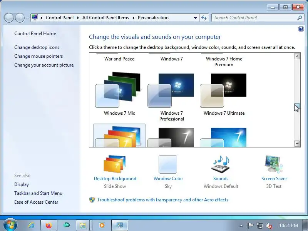Open Change mouse pointers link
Image resolution: width=308 pixels, height=231 pixels.
pos(38,56)
